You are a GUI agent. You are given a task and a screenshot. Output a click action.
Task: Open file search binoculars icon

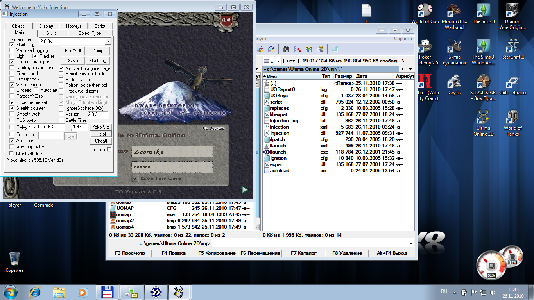click(x=286, y=49)
